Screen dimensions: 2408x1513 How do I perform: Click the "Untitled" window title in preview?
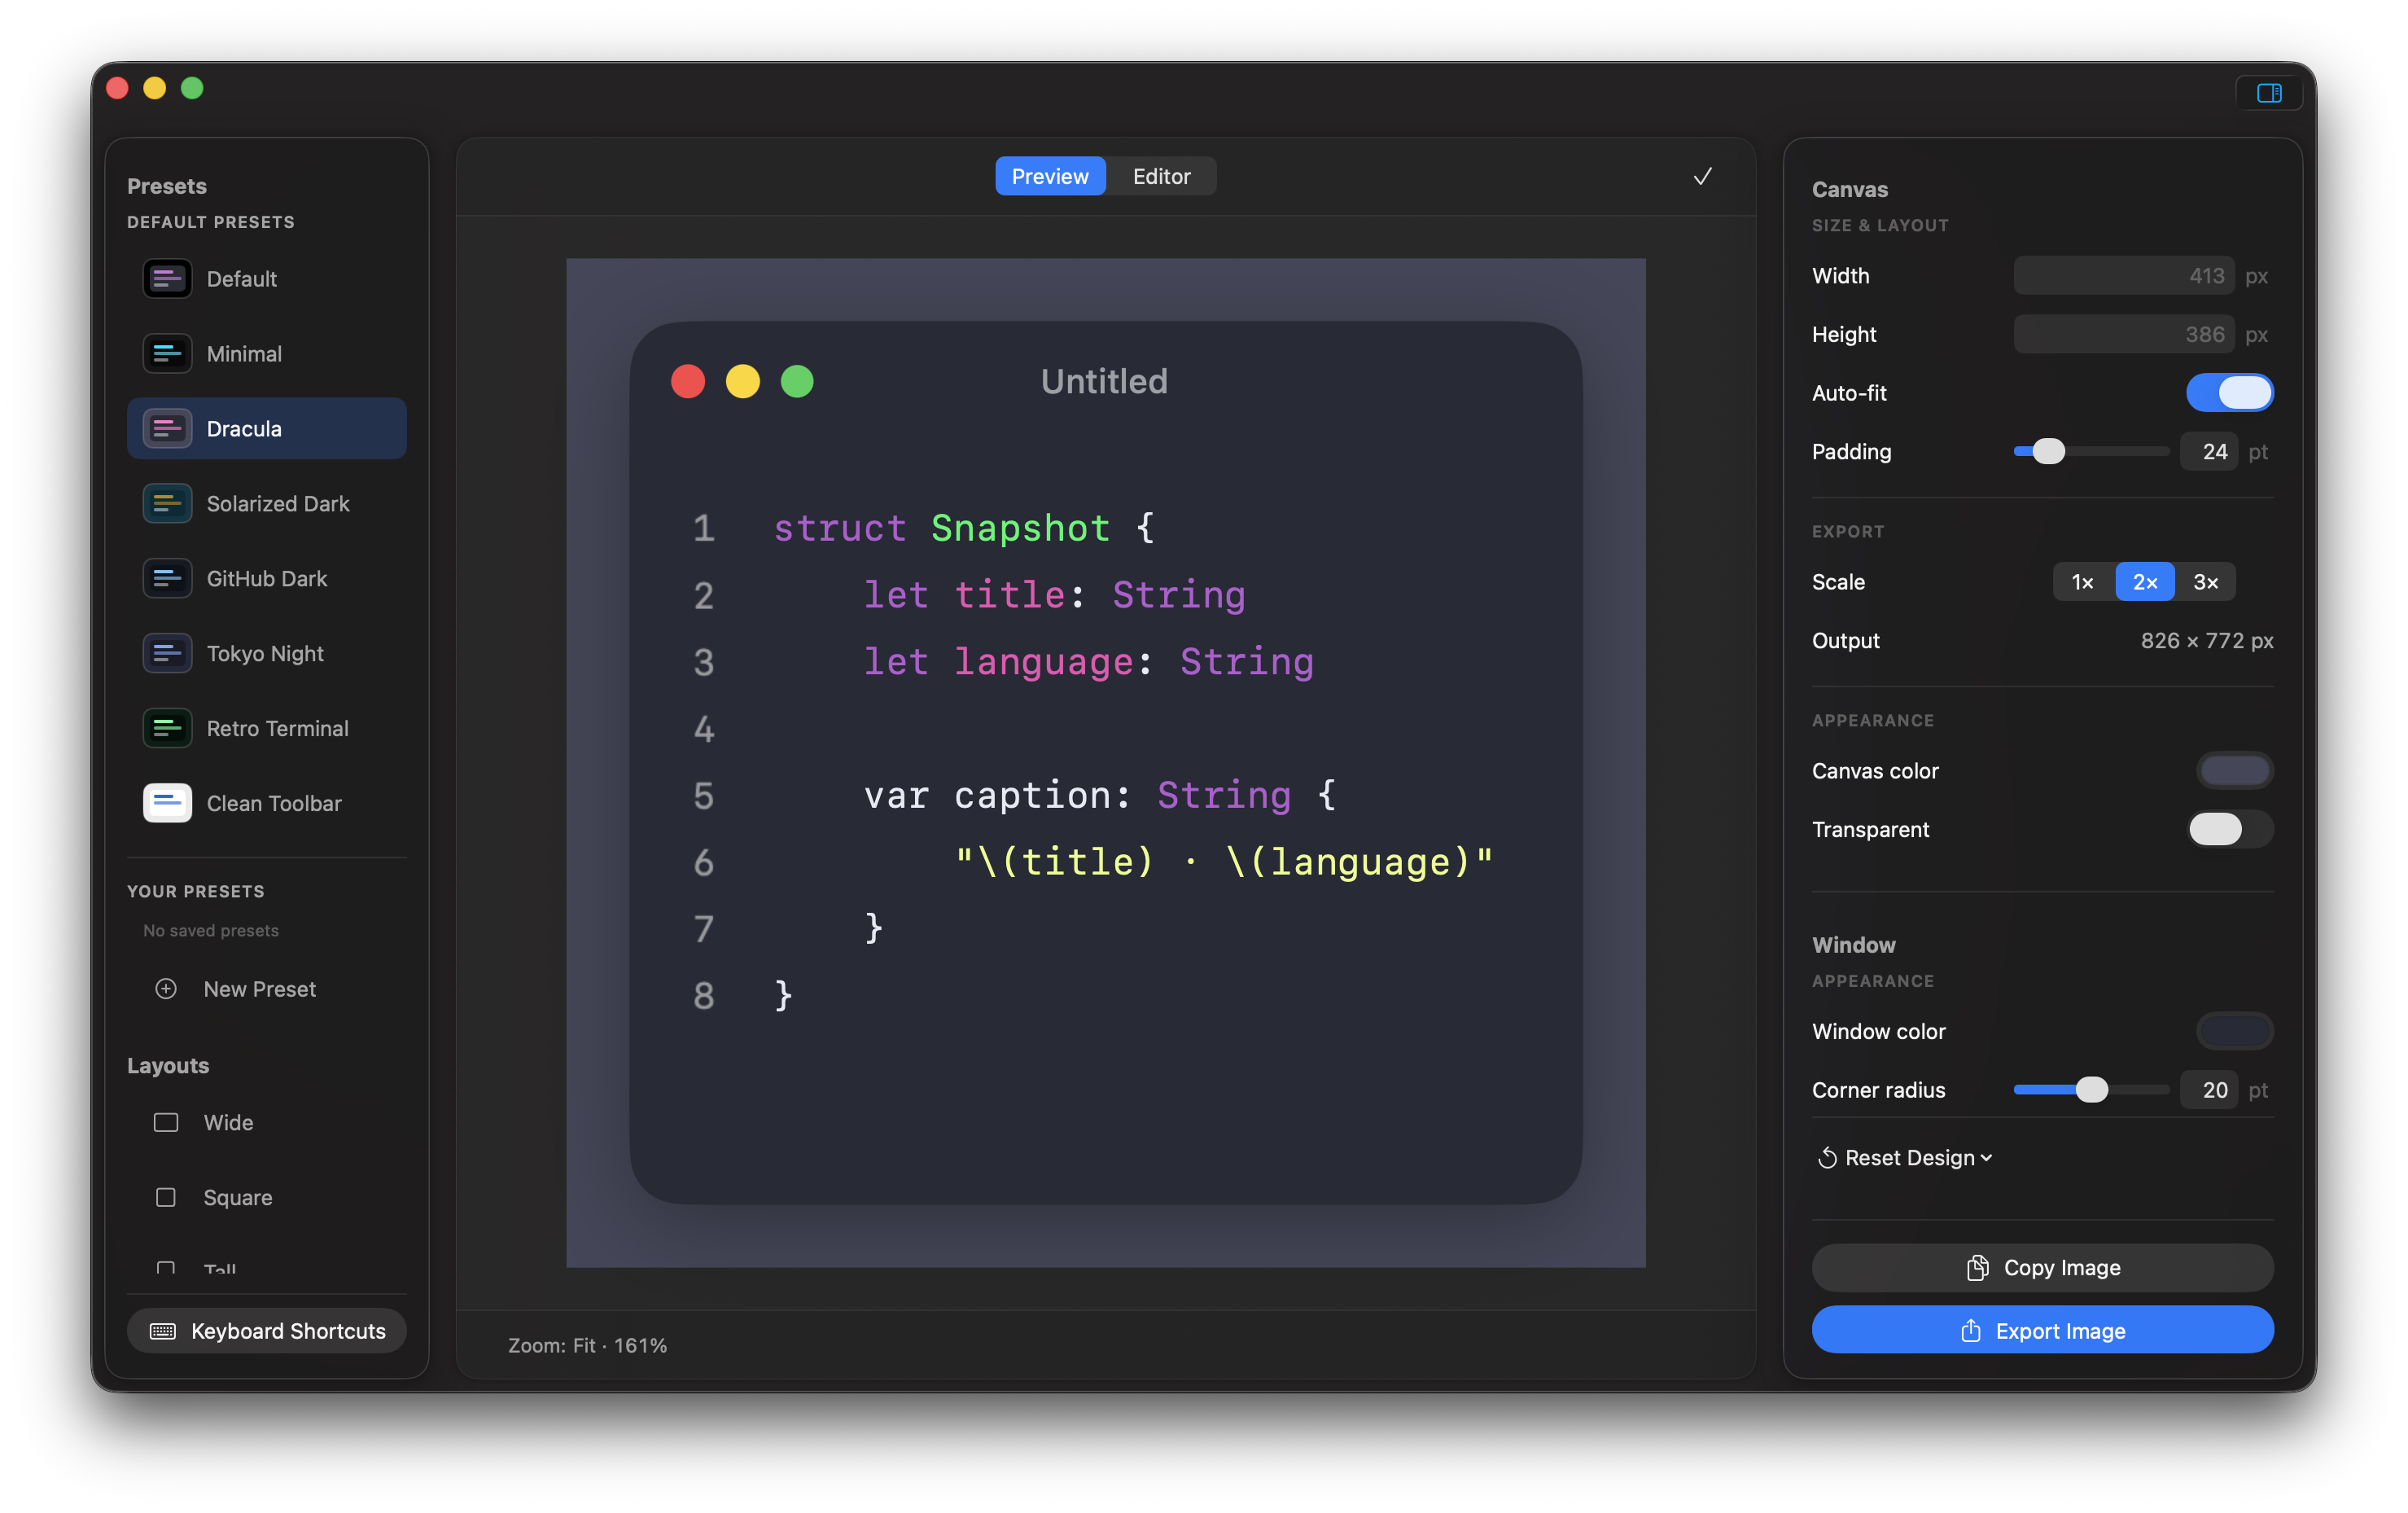[x=1104, y=382]
